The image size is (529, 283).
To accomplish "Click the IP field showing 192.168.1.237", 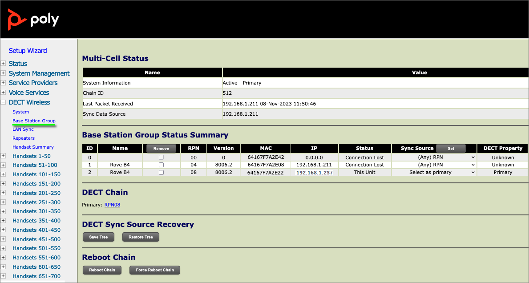I will click(x=314, y=173).
